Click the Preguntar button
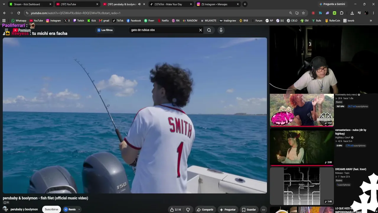The image size is (378, 213). pos(228,210)
